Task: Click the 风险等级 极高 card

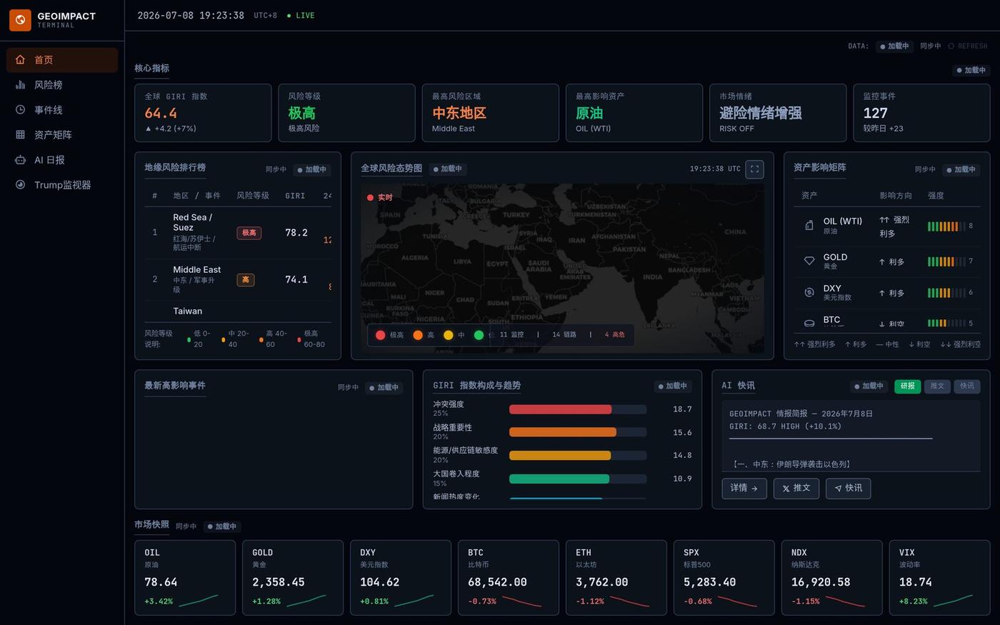Action: (346, 113)
